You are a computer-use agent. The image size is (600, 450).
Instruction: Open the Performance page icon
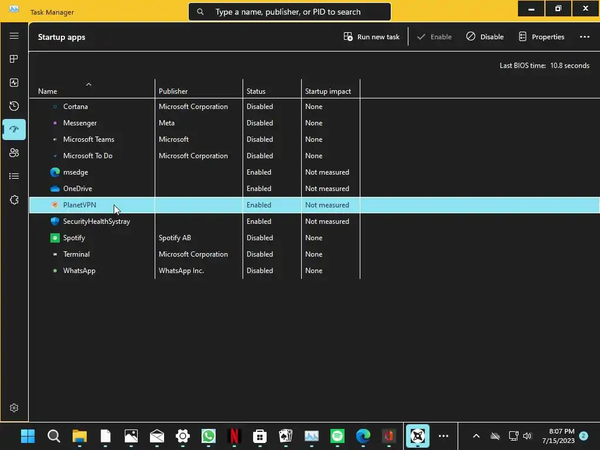click(14, 83)
